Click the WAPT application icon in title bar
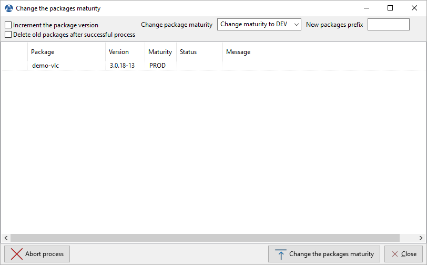The width and height of the screenshot is (427, 265). [8, 8]
